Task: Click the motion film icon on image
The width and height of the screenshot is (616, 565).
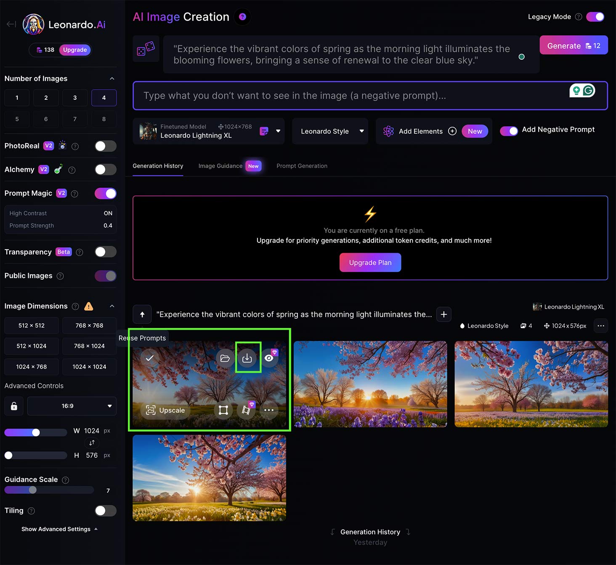Action: 246,410
